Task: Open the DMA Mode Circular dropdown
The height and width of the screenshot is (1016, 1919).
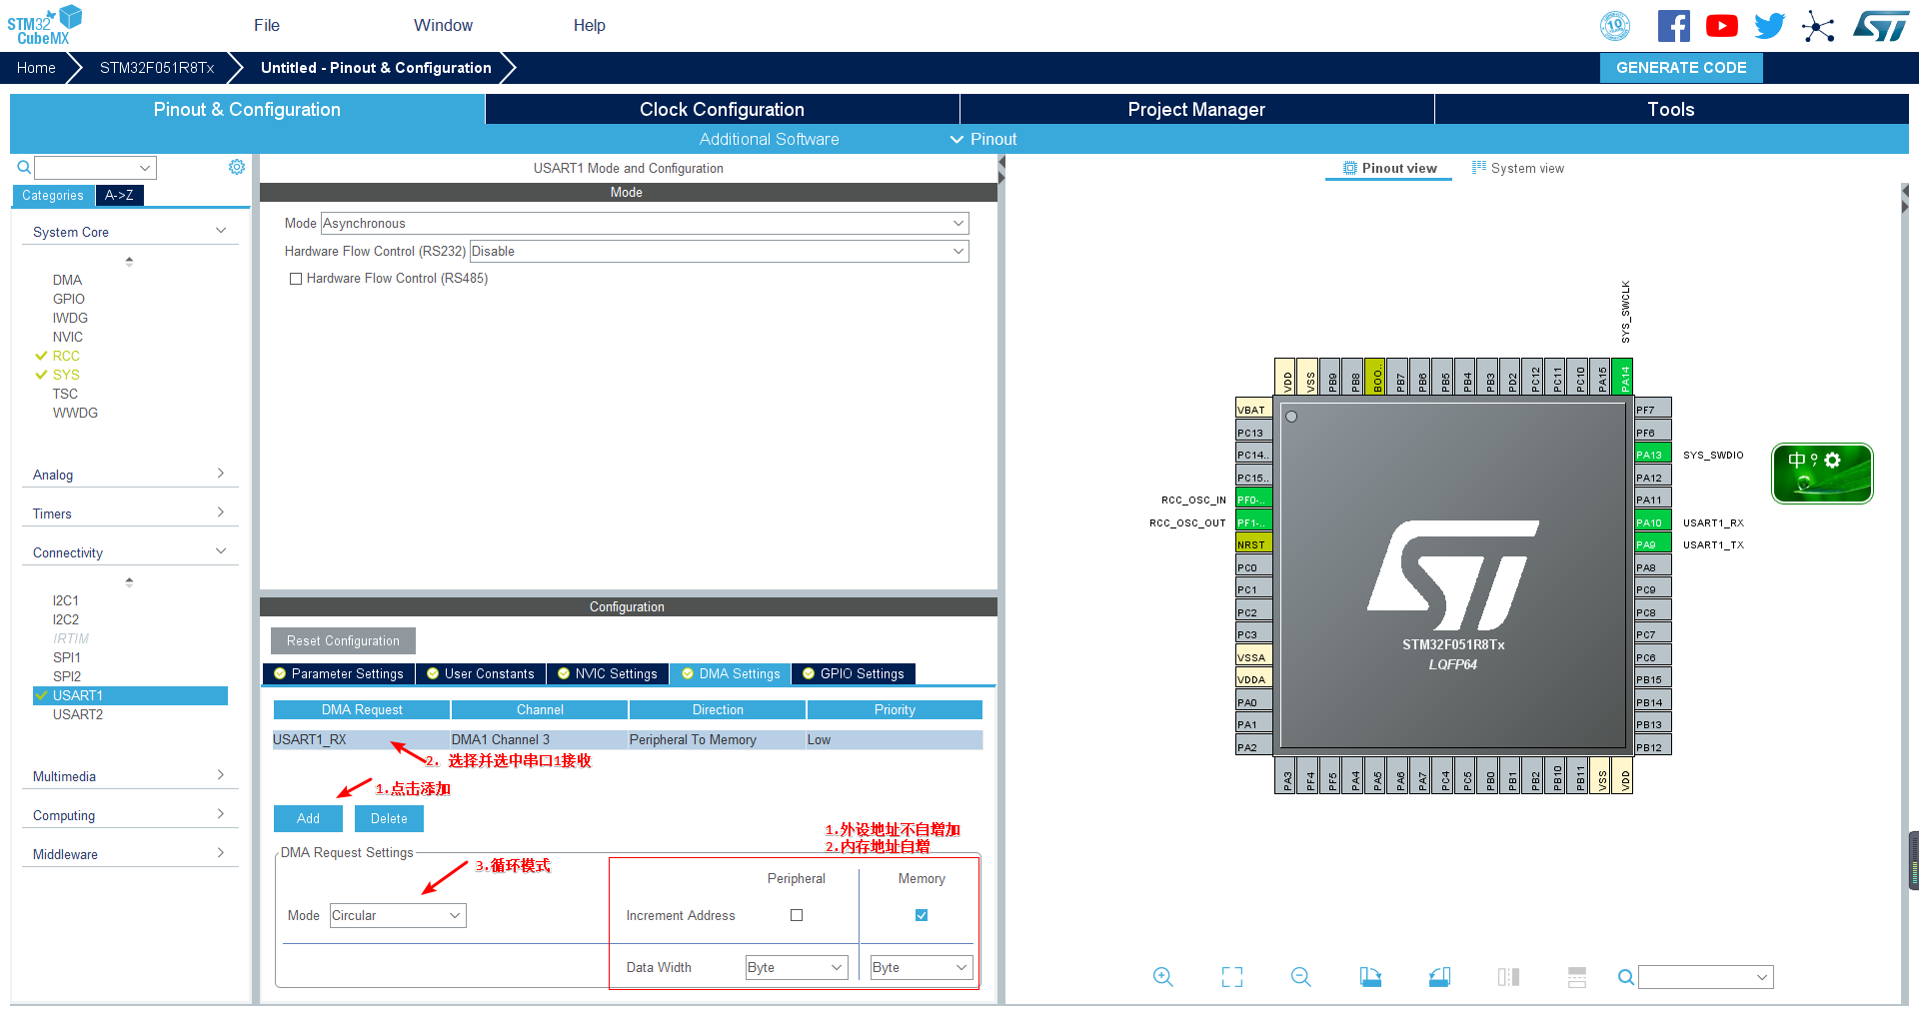Action: point(398,915)
